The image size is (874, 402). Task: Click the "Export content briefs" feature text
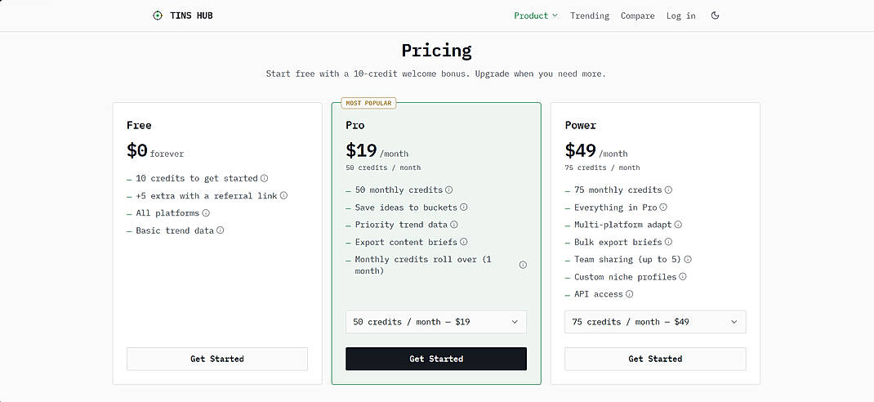coord(406,242)
